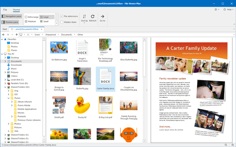Enable the Hidden items checkbox

click(x=62, y=22)
